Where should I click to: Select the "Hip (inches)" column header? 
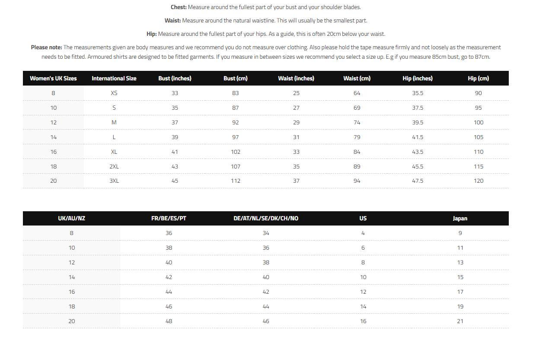point(418,78)
